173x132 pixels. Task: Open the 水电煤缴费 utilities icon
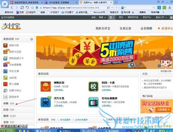point(5,65)
